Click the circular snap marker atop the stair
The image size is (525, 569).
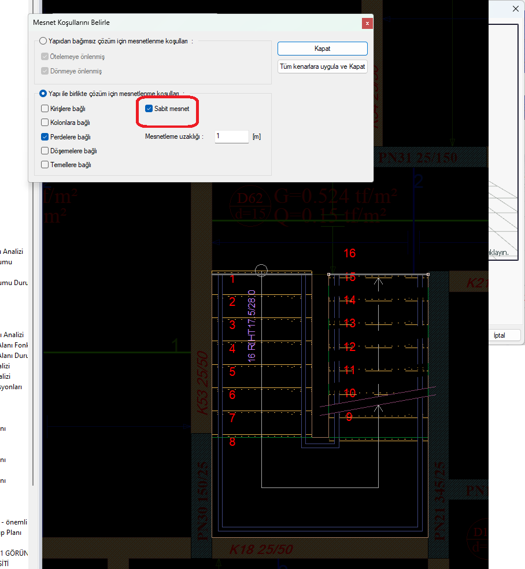click(261, 270)
